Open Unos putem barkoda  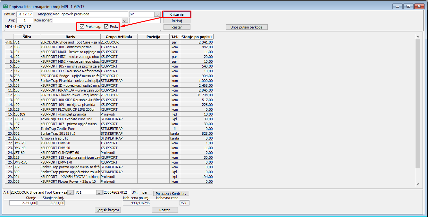coord(247,27)
